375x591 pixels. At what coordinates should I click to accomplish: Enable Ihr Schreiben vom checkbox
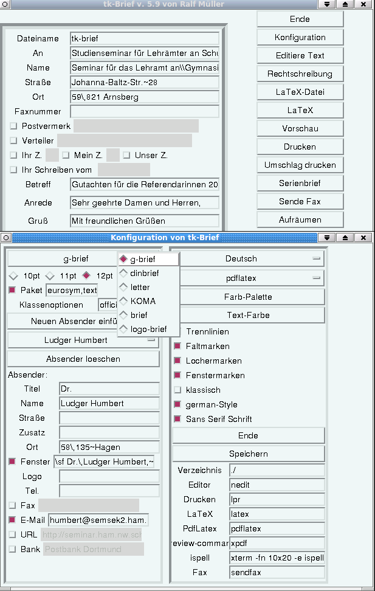point(13,170)
